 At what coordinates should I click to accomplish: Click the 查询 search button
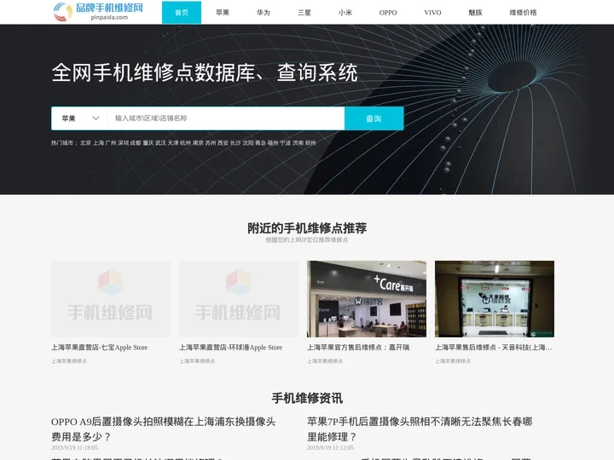pos(374,118)
